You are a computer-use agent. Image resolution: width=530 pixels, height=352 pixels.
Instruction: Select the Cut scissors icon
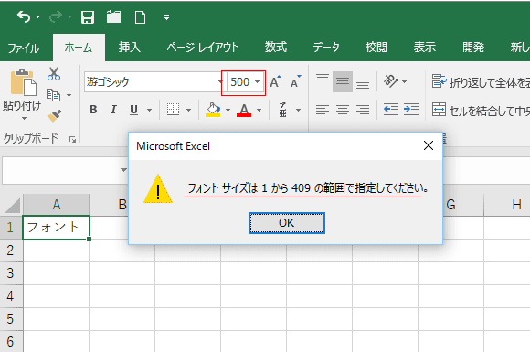click(54, 74)
